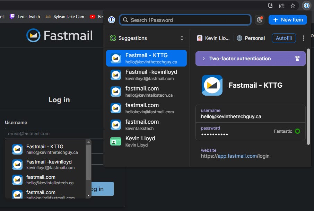
Task: Select fastmail.com hello@kevintalkstech.ca in popup list
Action: (x=146, y=91)
